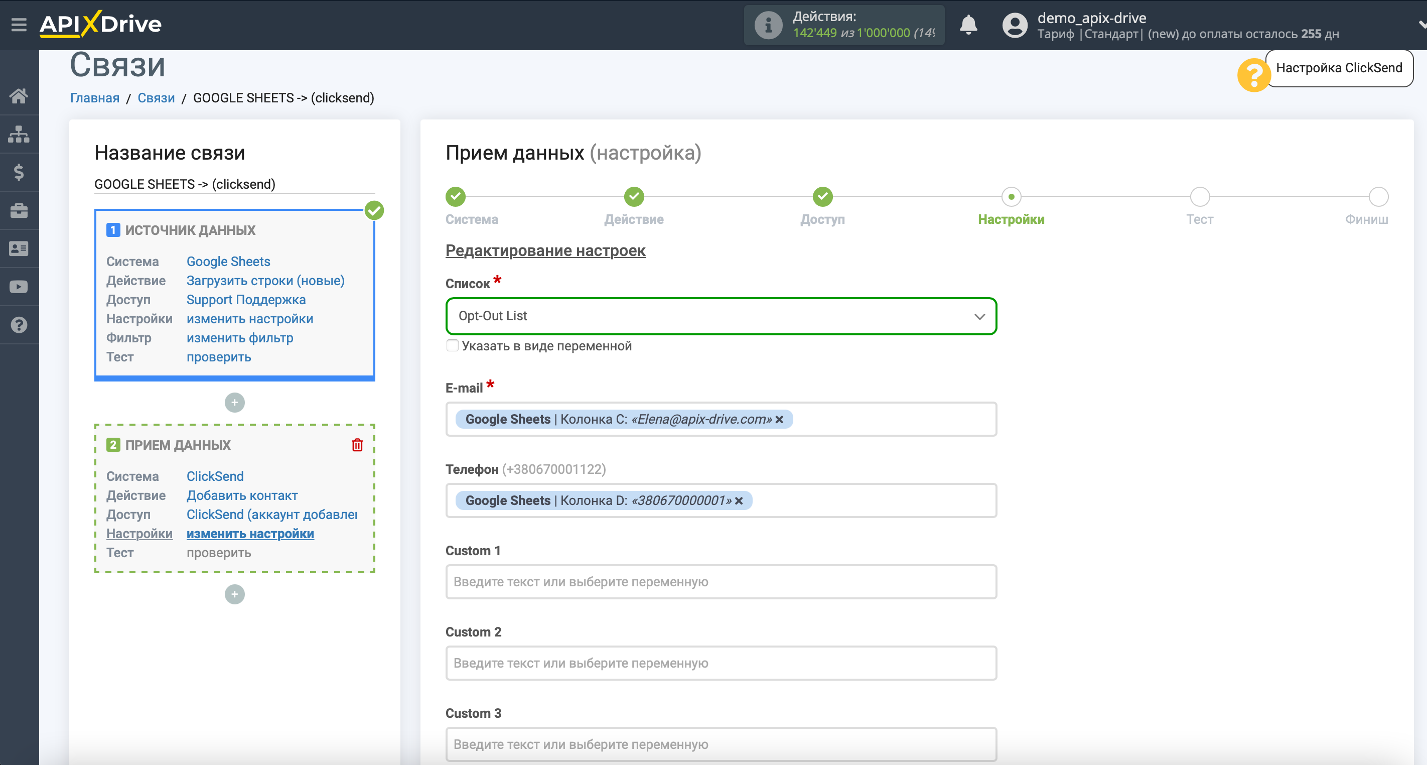This screenshot has width=1427, height=765.
Task: Click the Custom 3 input field
Action: (721, 744)
